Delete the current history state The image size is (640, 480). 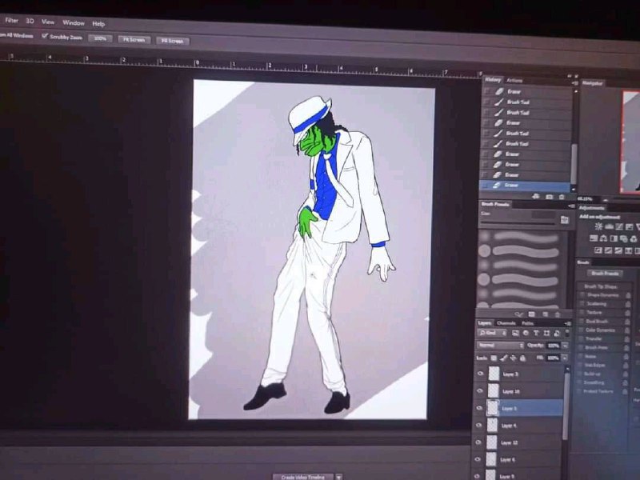pos(562,197)
